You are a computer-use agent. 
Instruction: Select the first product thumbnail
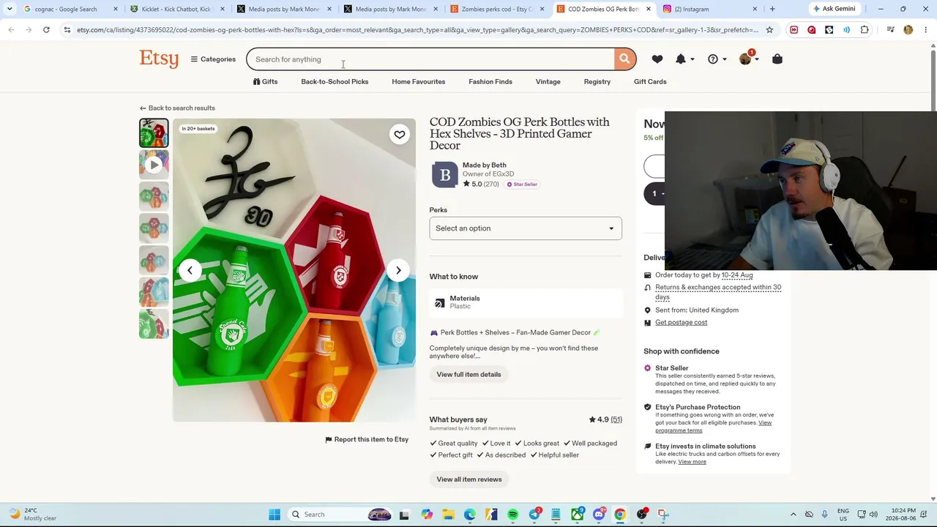(154, 133)
